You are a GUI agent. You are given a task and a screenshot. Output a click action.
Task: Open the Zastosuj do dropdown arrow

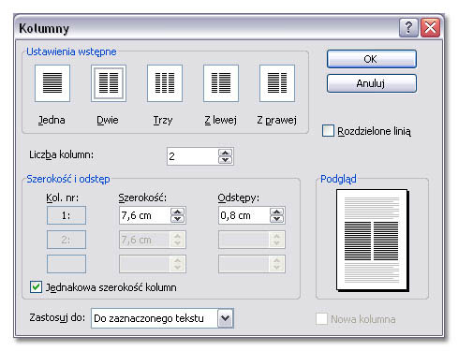(226, 318)
